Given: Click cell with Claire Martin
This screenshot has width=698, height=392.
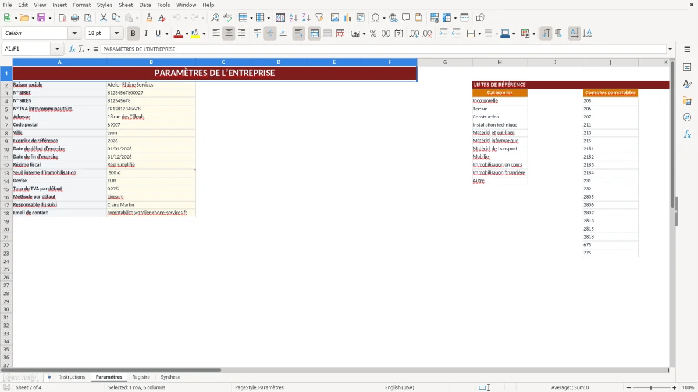Looking at the screenshot, I should [151, 205].
